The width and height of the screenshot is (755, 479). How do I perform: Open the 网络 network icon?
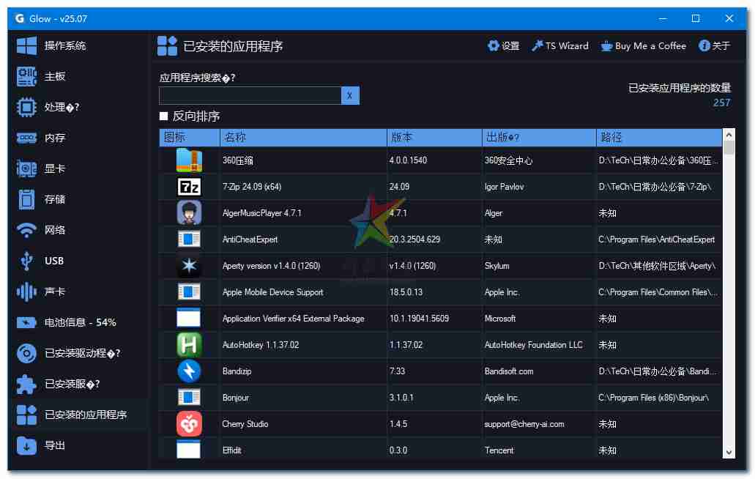(x=26, y=229)
